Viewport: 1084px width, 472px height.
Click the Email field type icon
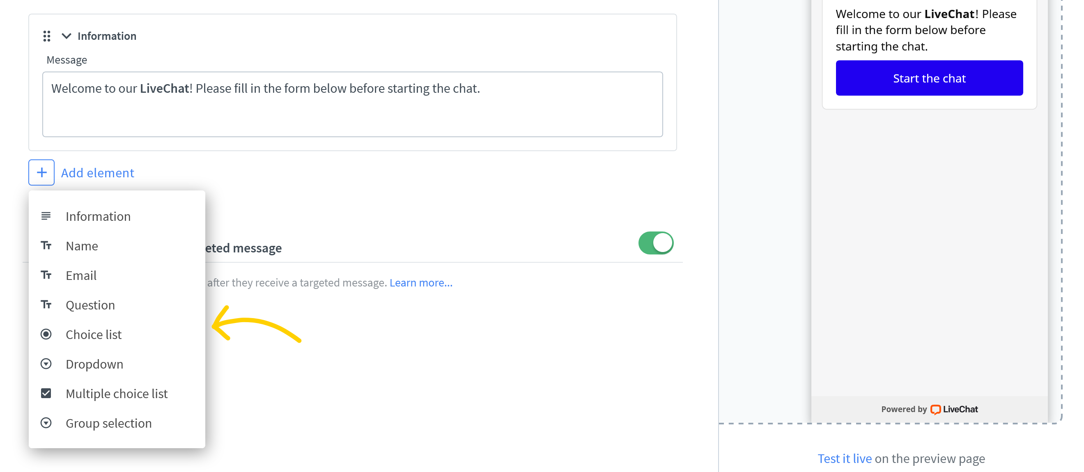click(47, 274)
